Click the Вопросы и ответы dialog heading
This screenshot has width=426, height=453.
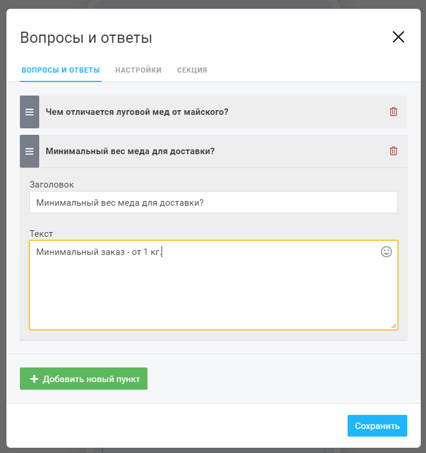[86, 38]
